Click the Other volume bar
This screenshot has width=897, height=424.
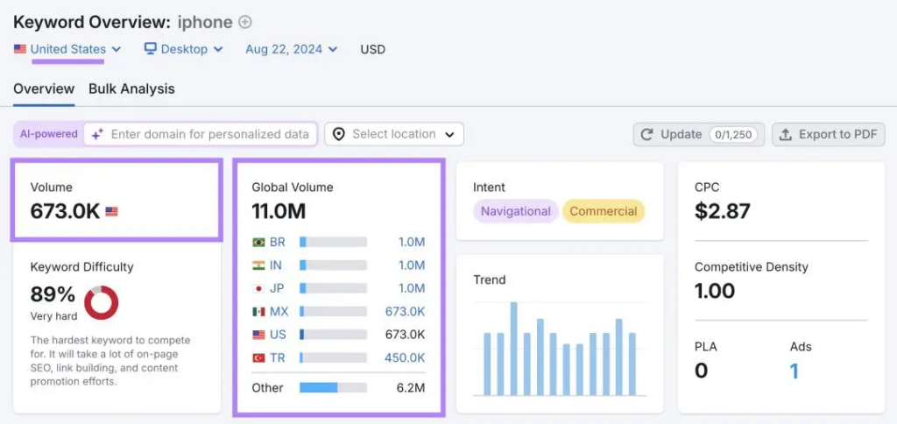click(333, 388)
